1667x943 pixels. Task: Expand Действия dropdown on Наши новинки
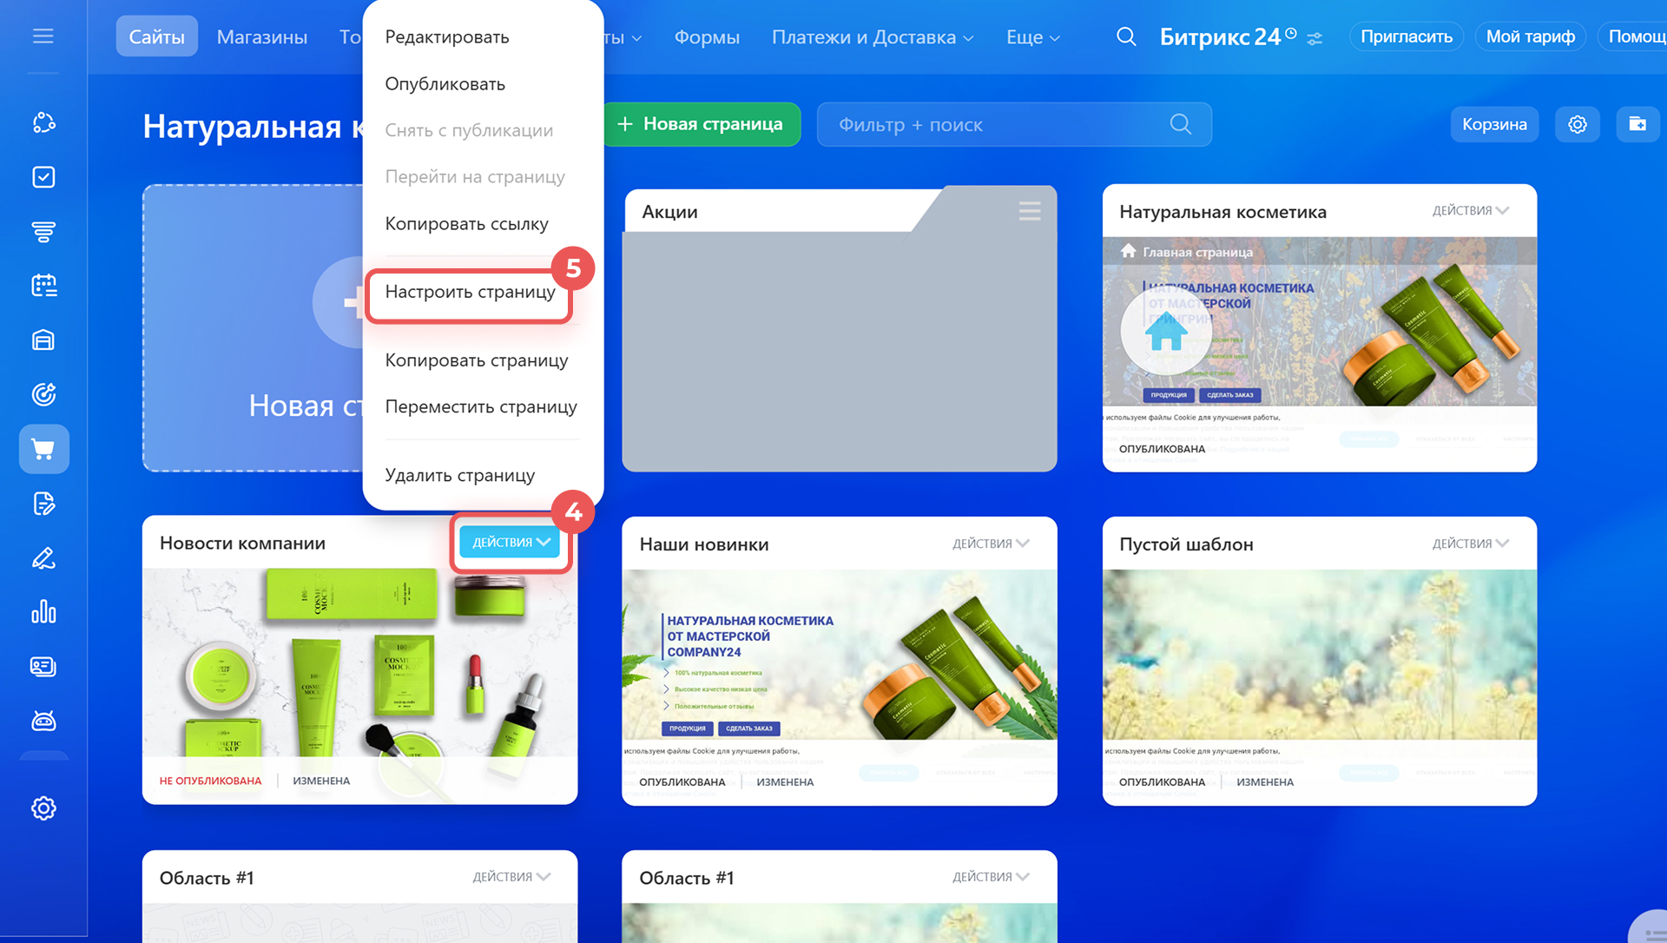click(x=991, y=544)
